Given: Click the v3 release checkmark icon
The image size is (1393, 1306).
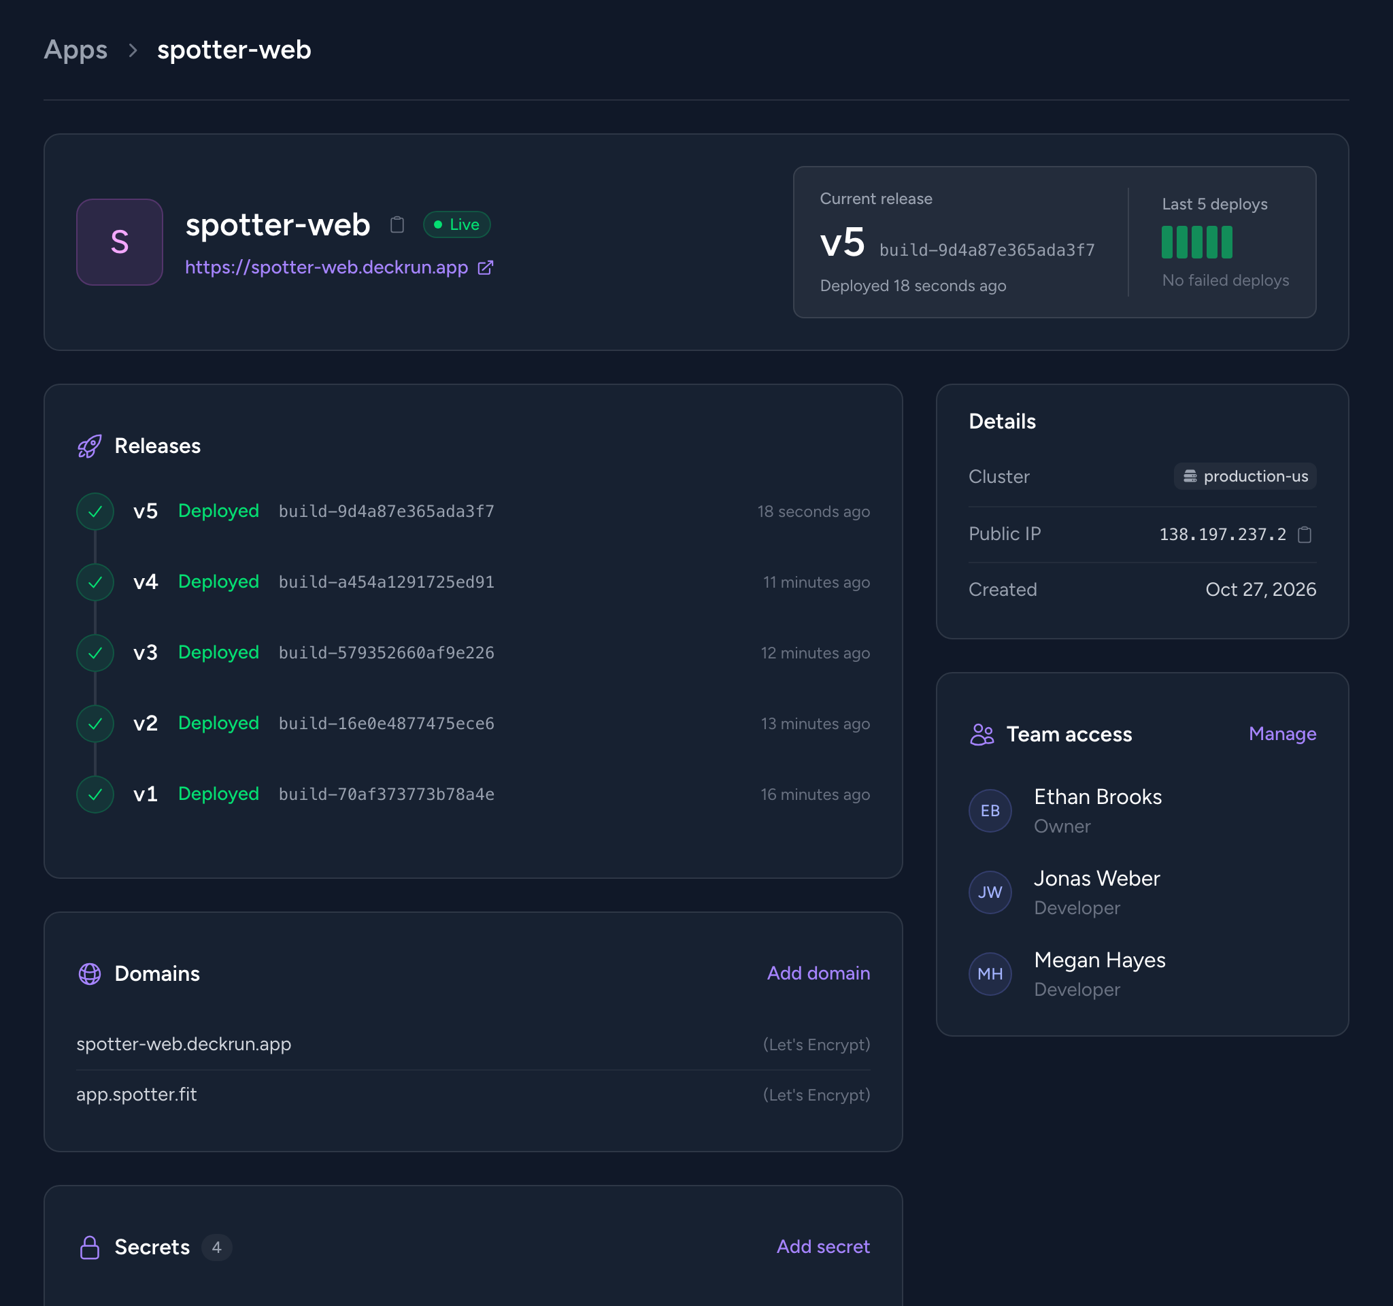Looking at the screenshot, I should click(95, 653).
